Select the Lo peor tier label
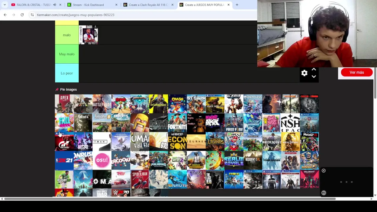 pos(67,73)
